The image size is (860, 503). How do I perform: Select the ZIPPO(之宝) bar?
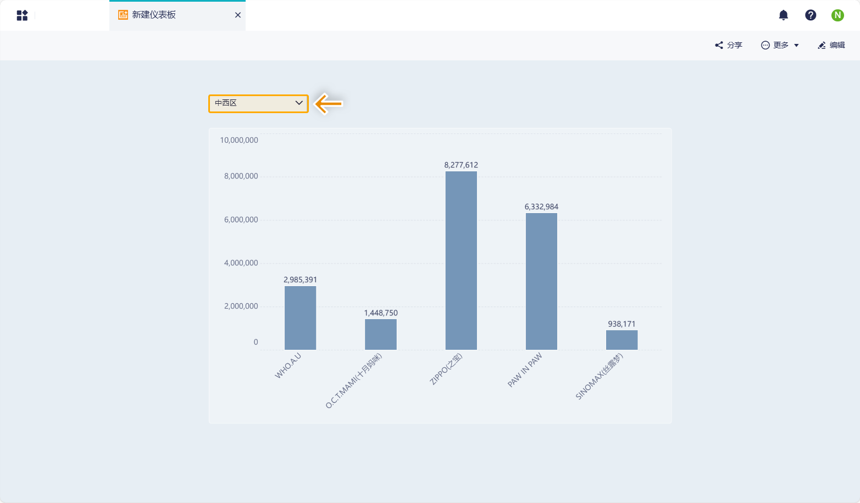click(x=461, y=261)
